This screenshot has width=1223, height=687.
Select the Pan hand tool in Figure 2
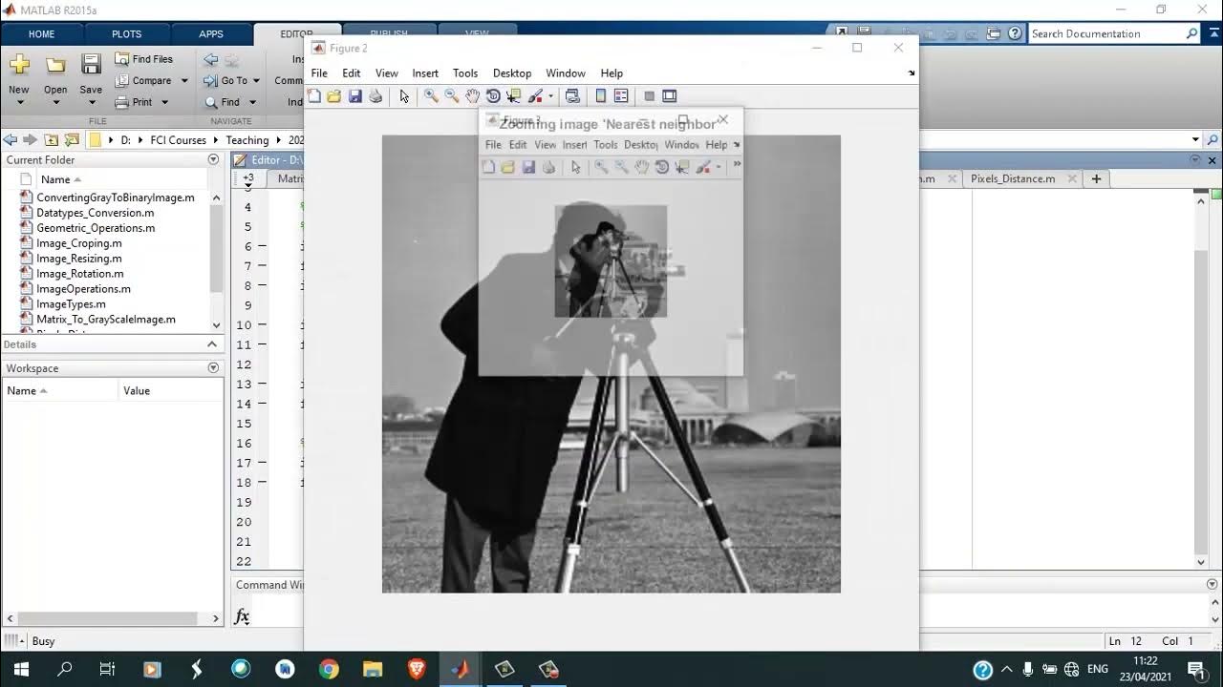472,96
